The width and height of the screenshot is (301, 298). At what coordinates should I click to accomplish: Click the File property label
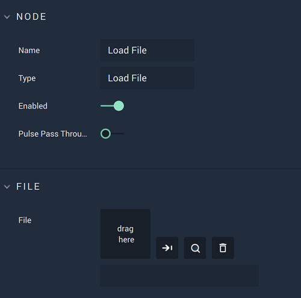[x=25, y=220]
